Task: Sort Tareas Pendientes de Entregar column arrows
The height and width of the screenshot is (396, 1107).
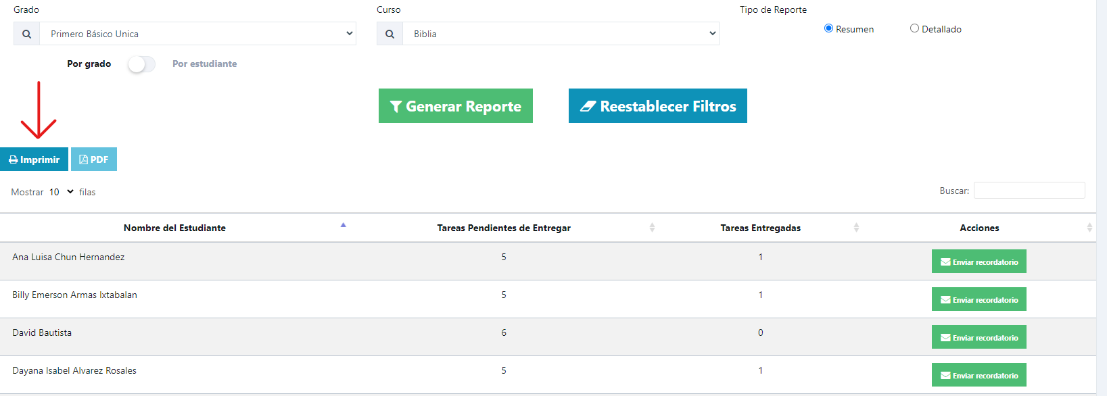Action: coord(652,228)
